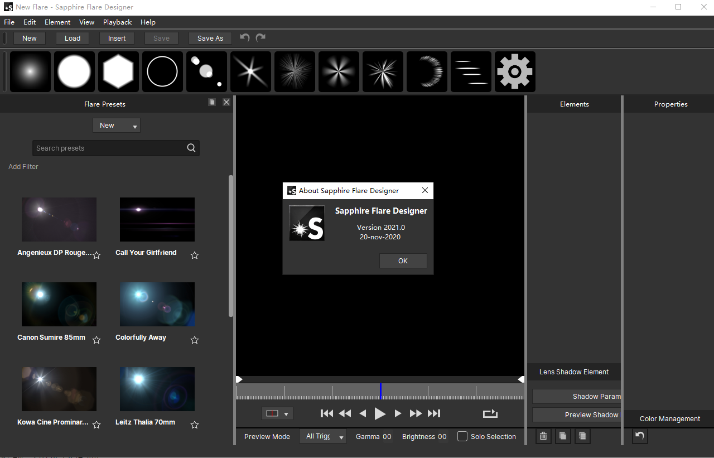This screenshot has height=458, width=714.
Task: Click the Search presets field
Action: coord(109,148)
